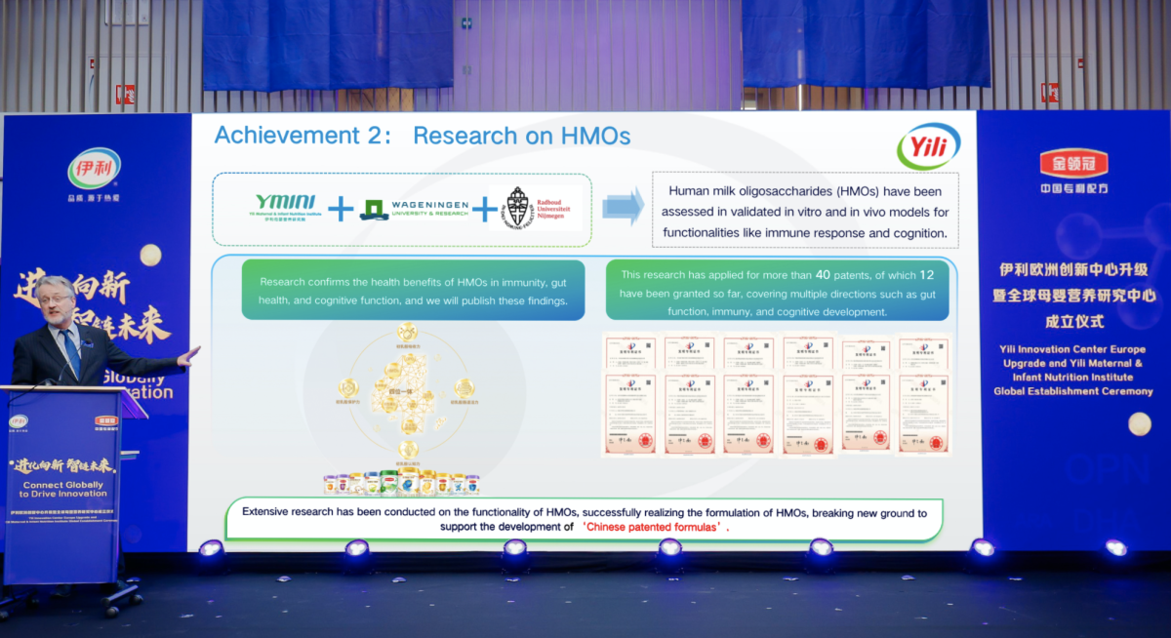Click the red 金领冠 logo on the right banner

click(1073, 163)
